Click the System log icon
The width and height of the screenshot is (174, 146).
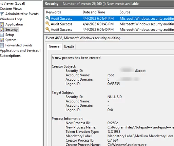[2, 40]
